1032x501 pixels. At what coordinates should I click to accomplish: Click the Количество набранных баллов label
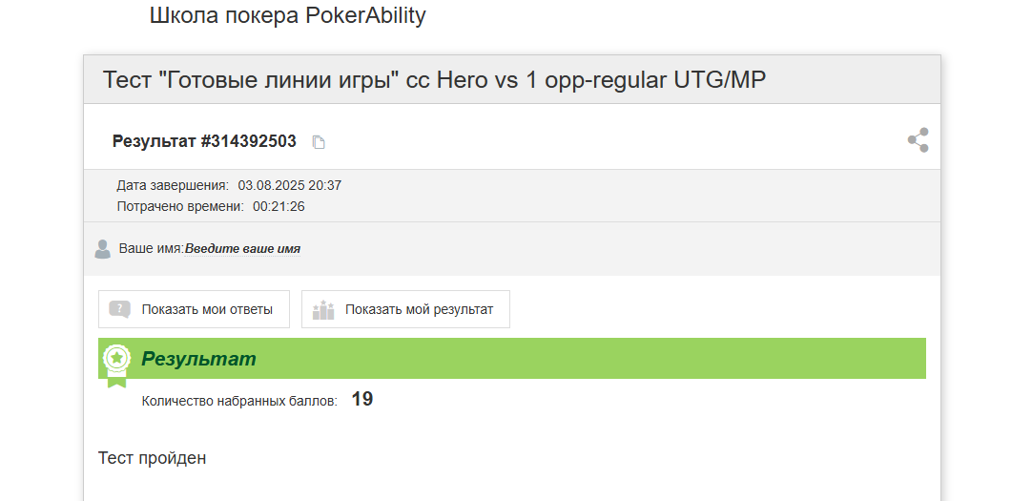239,401
